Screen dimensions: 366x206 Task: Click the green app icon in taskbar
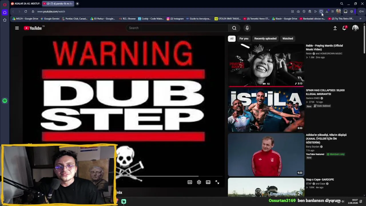coord(124,201)
